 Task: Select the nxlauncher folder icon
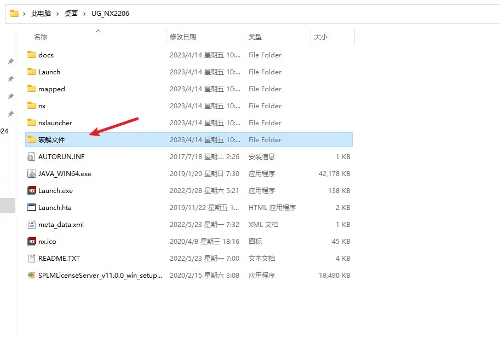coord(32,122)
